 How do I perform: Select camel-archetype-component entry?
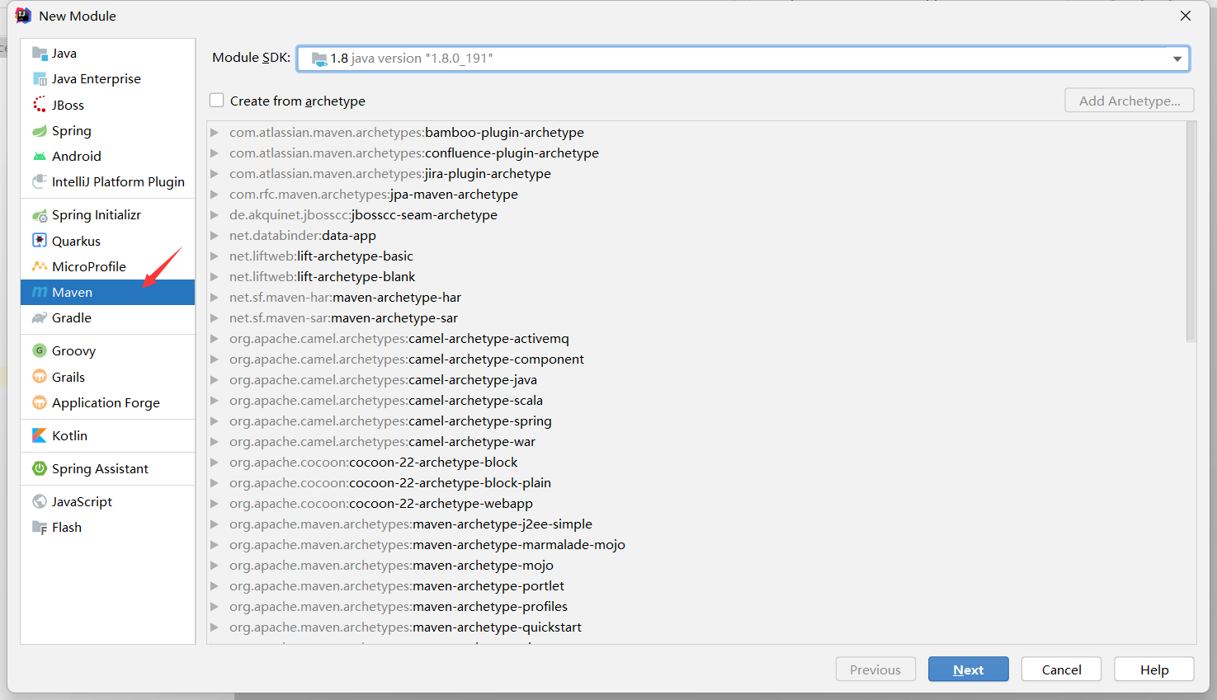pos(407,359)
